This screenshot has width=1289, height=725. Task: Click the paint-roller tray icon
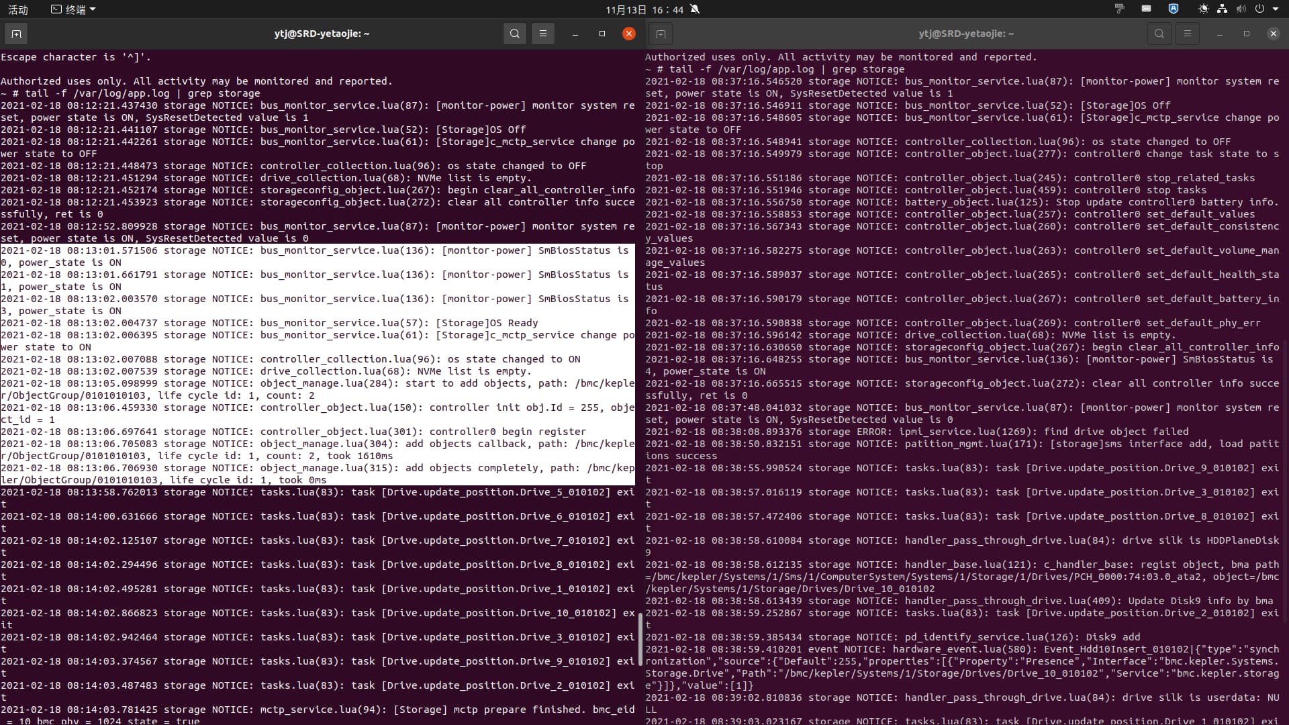pyautogui.click(x=1119, y=9)
